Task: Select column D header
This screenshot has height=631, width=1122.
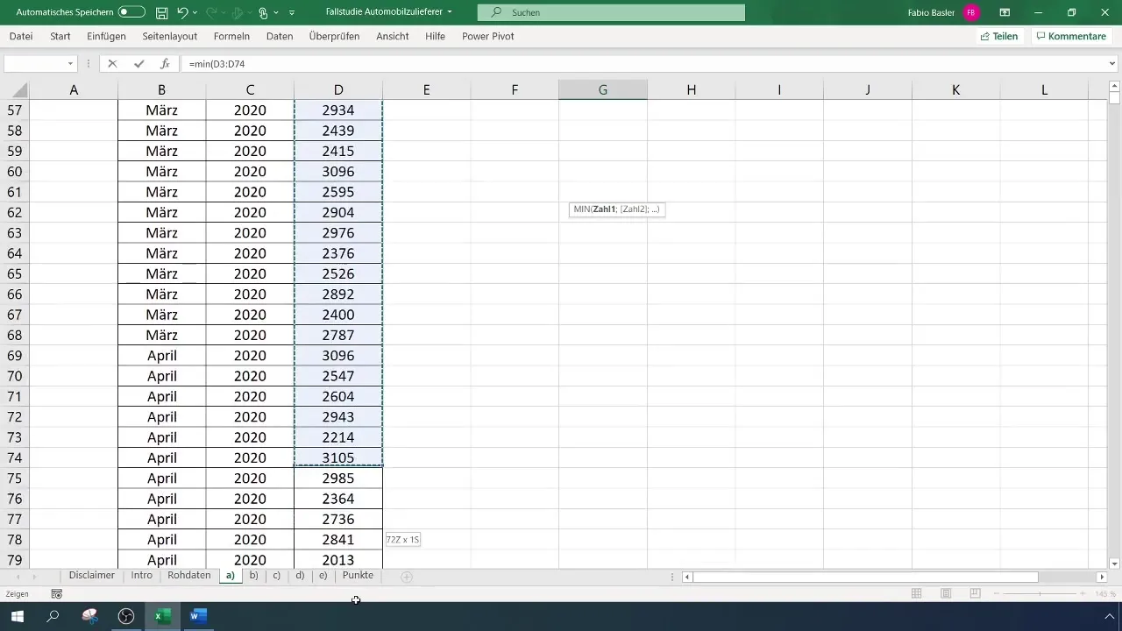Action: (x=338, y=89)
